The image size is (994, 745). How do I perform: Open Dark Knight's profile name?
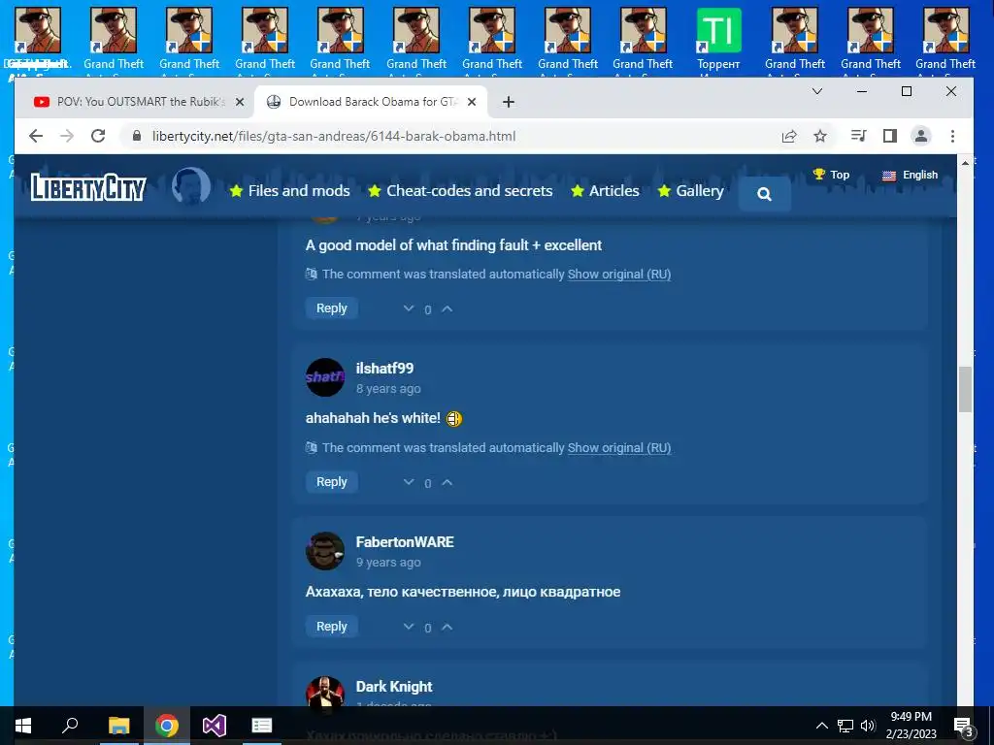(x=394, y=687)
